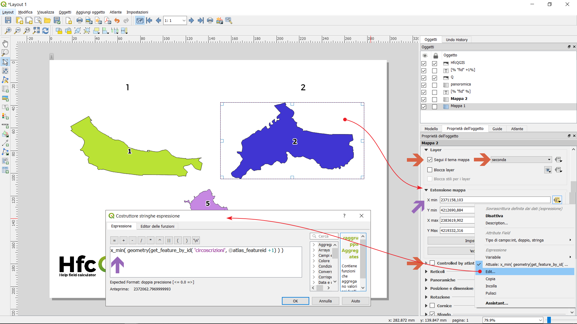
Task: Click the Undo arrow icon
Action: [x=117, y=20]
